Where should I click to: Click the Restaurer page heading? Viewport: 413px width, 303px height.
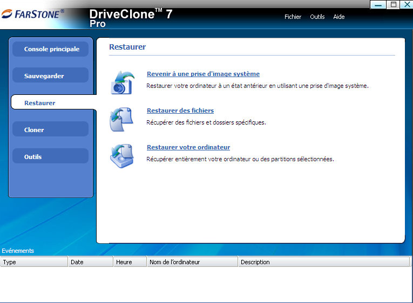127,47
